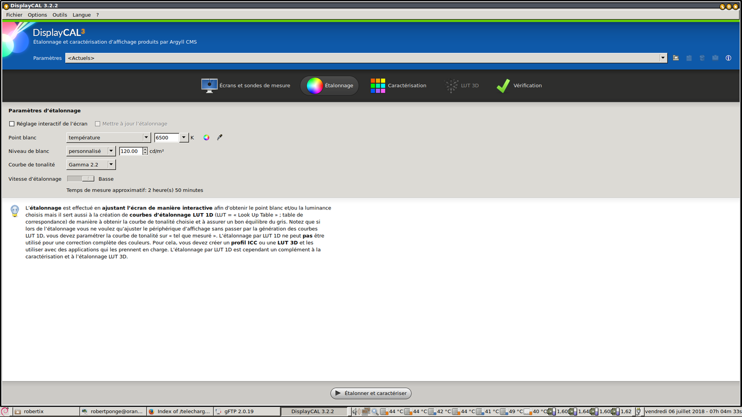Click the taskbar date and time clock

click(x=693, y=411)
